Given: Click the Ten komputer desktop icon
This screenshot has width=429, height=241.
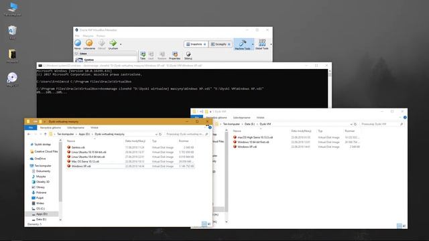Looking at the screenshot, I should pos(13,9).
